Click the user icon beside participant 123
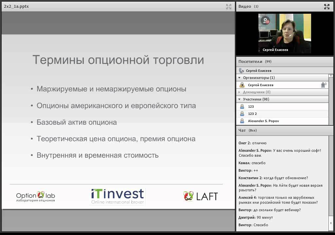The width and height of the screenshot is (335, 235). [x=242, y=106]
